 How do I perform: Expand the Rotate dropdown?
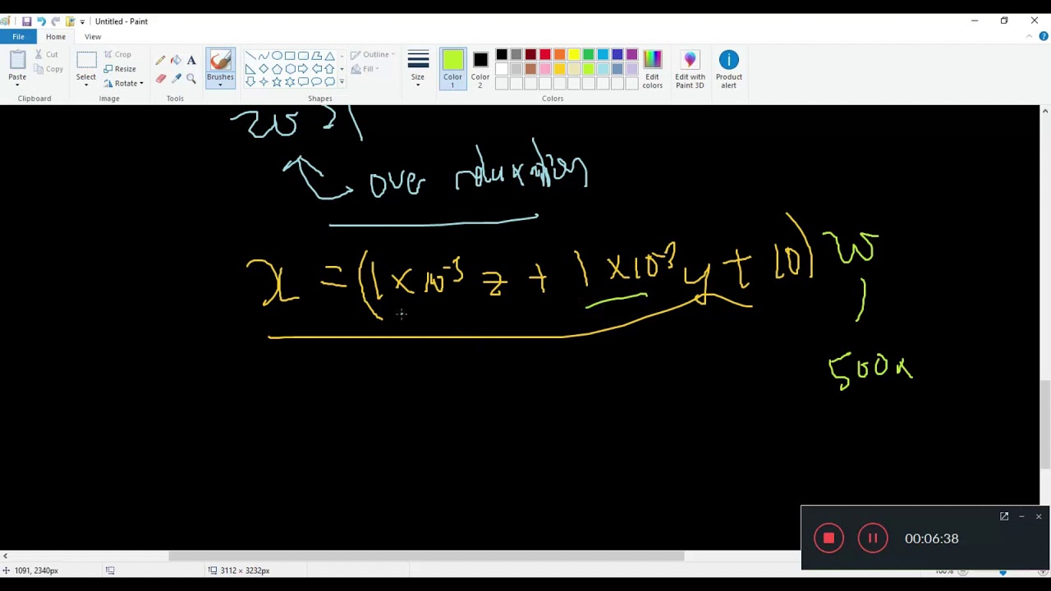(x=141, y=84)
